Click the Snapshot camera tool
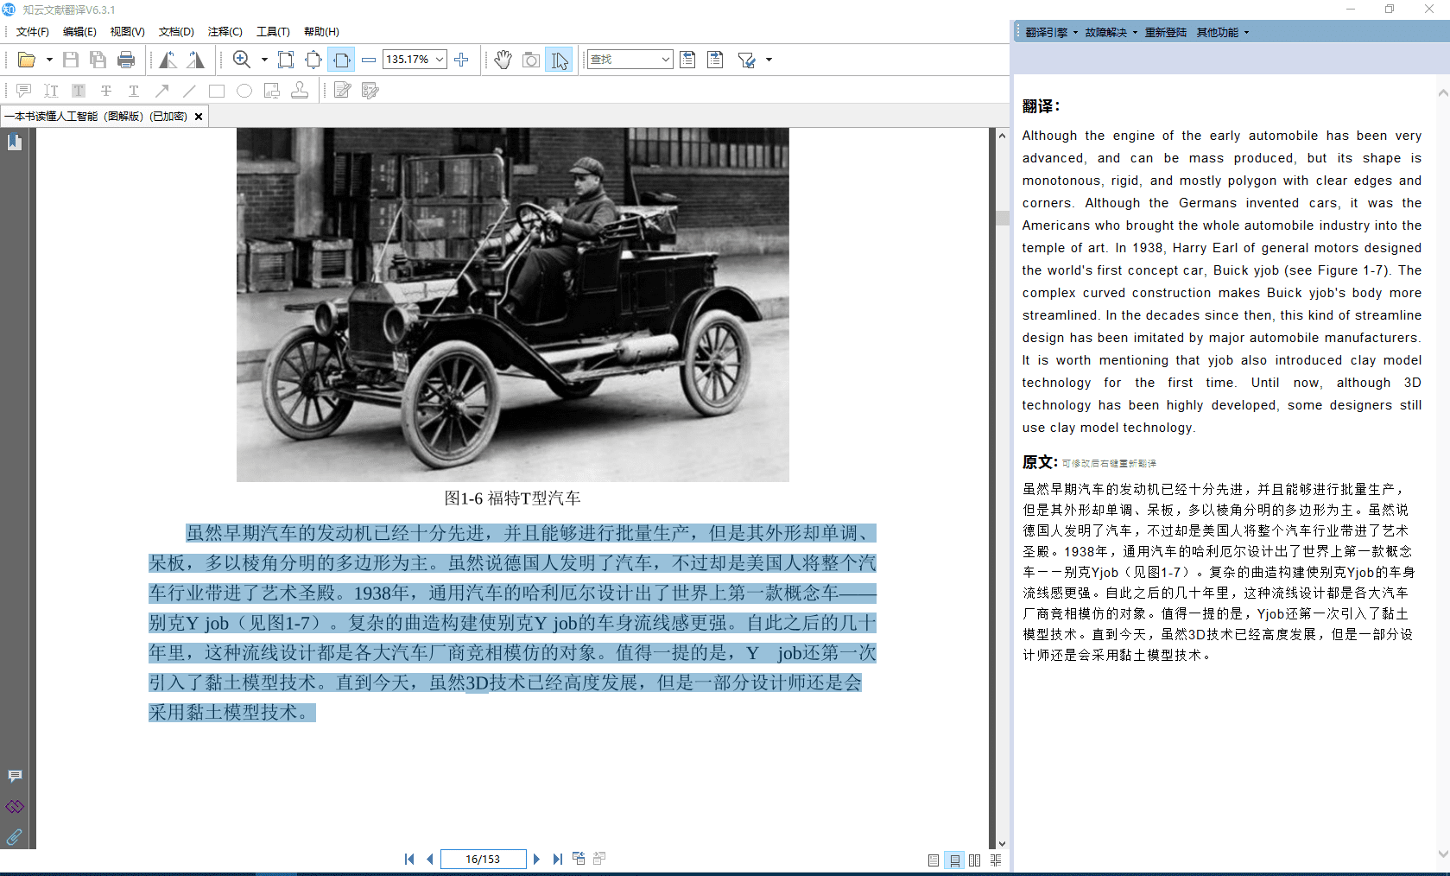 pos(531,60)
